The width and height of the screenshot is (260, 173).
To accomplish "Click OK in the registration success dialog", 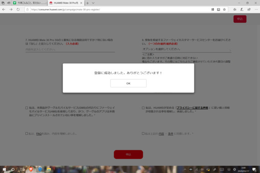I will click(x=128, y=83).
